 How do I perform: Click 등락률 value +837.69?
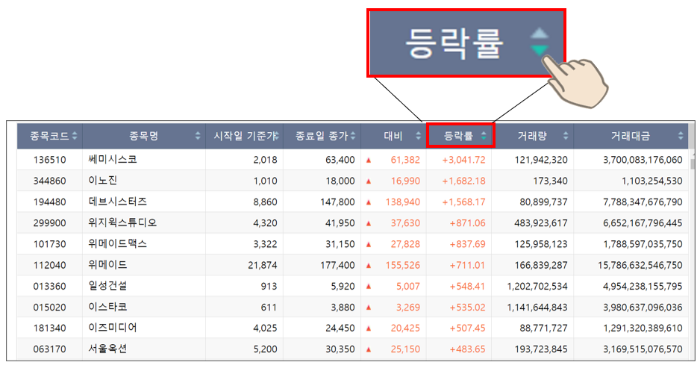coord(467,244)
